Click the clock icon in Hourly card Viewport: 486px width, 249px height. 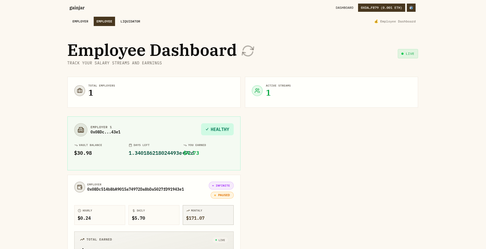coord(79,211)
